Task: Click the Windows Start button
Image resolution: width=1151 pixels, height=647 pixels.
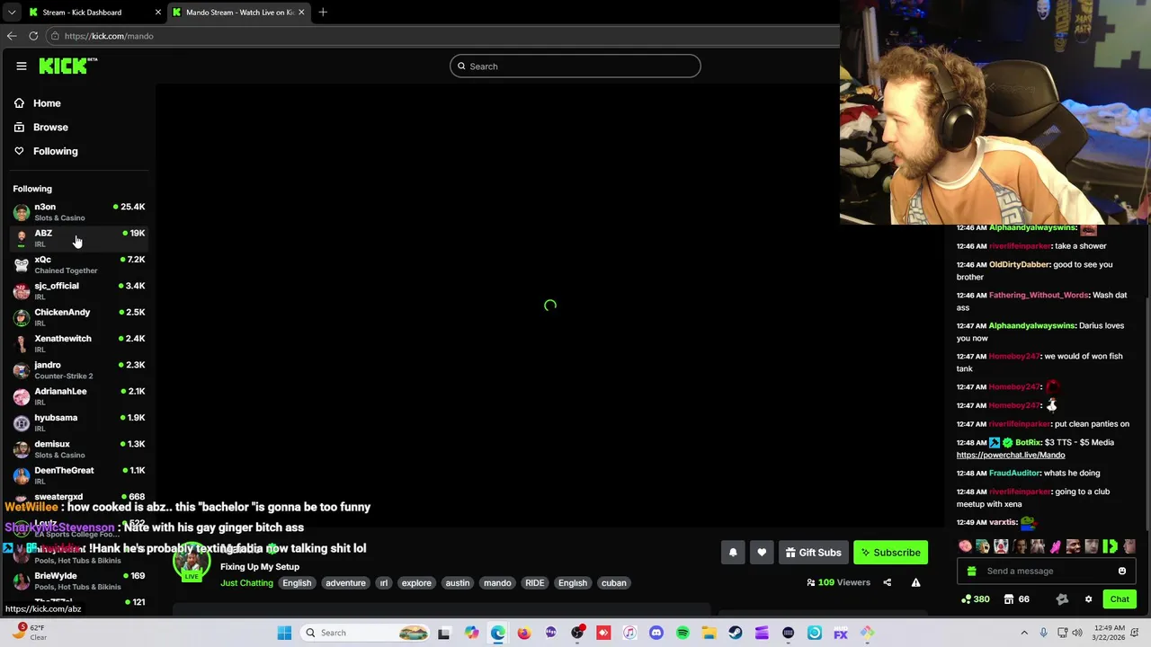Action: (284, 633)
